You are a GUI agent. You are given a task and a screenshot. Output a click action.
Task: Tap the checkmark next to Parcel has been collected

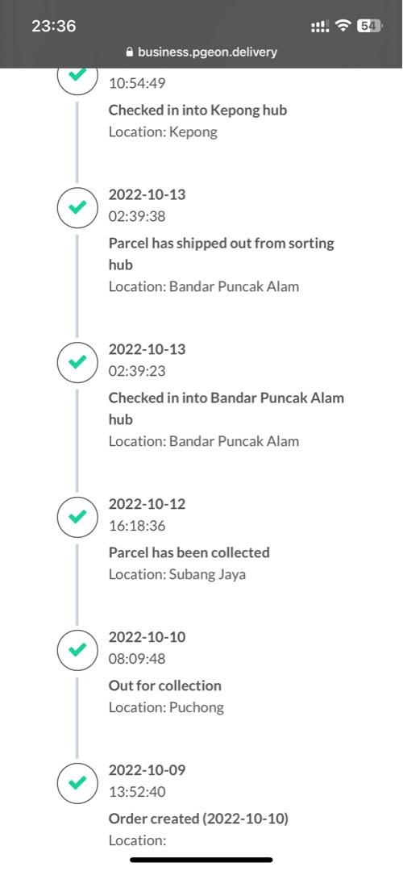pos(78,517)
